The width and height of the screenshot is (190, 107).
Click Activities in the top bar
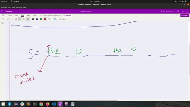click(x=4, y=1)
